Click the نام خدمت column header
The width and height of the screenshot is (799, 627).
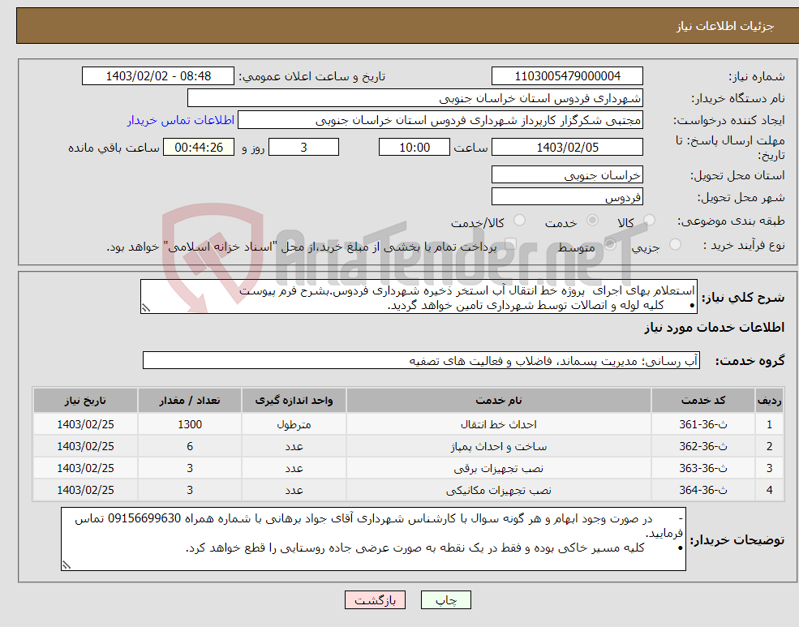(x=499, y=401)
